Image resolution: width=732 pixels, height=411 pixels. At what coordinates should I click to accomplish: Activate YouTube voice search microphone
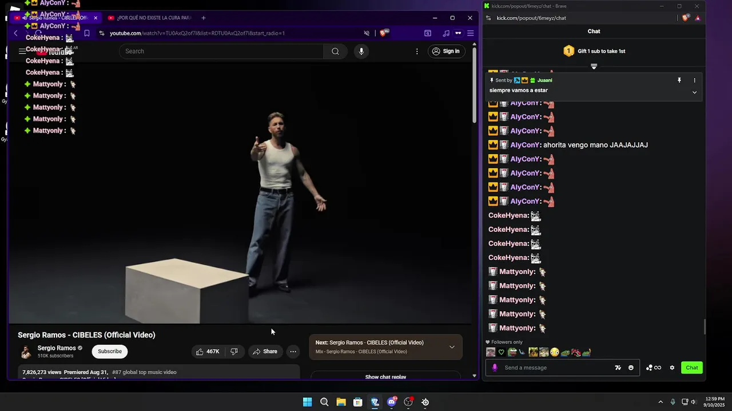pyautogui.click(x=361, y=51)
